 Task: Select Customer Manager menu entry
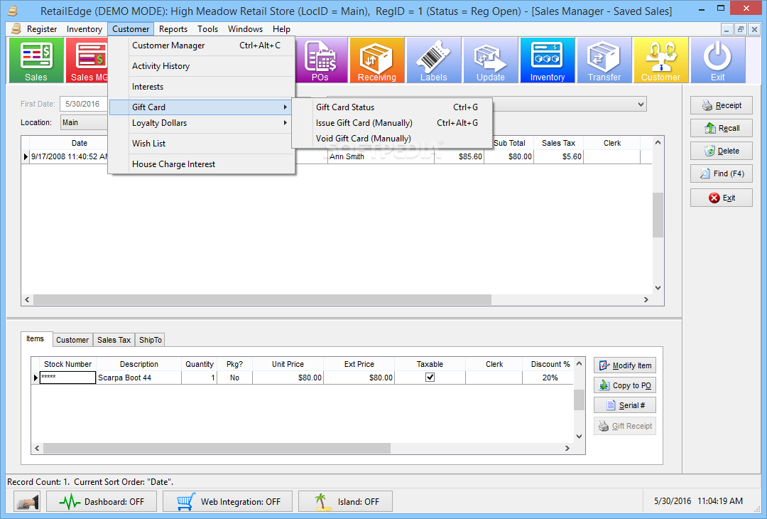tap(200, 46)
